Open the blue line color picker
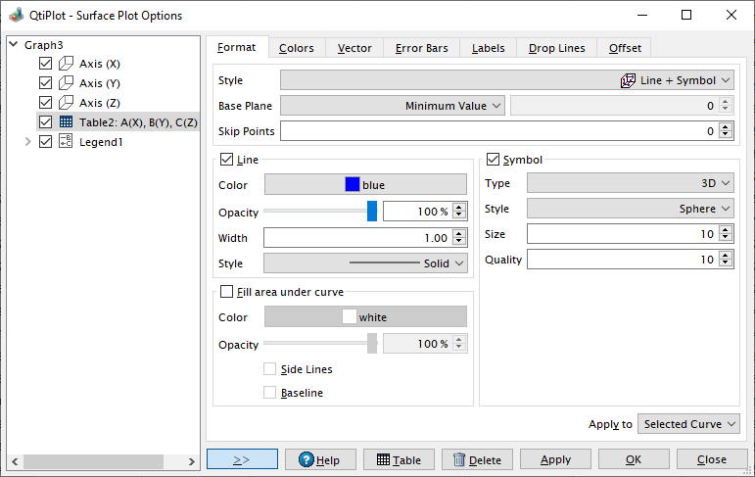 click(365, 184)
